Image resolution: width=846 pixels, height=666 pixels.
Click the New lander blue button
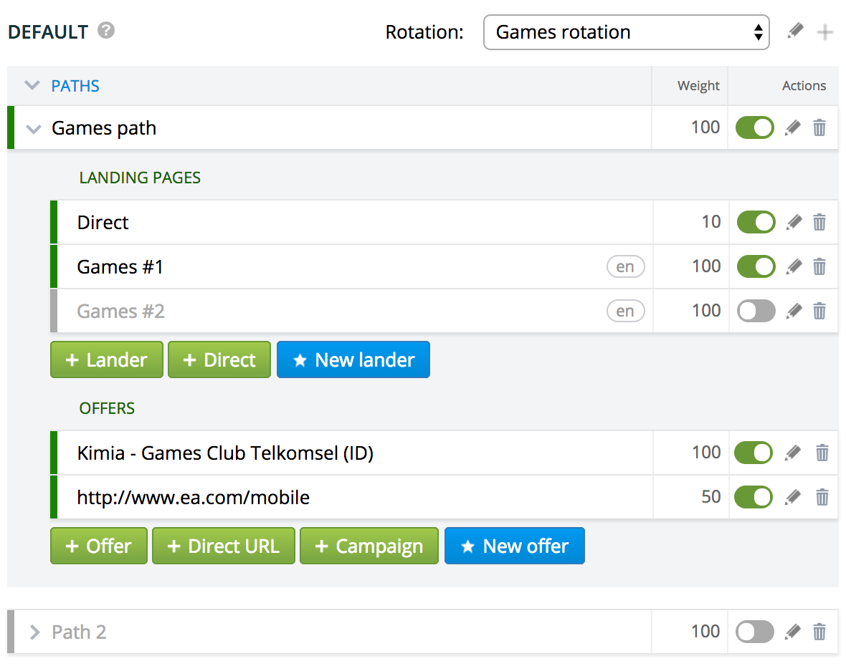[353, 359]
